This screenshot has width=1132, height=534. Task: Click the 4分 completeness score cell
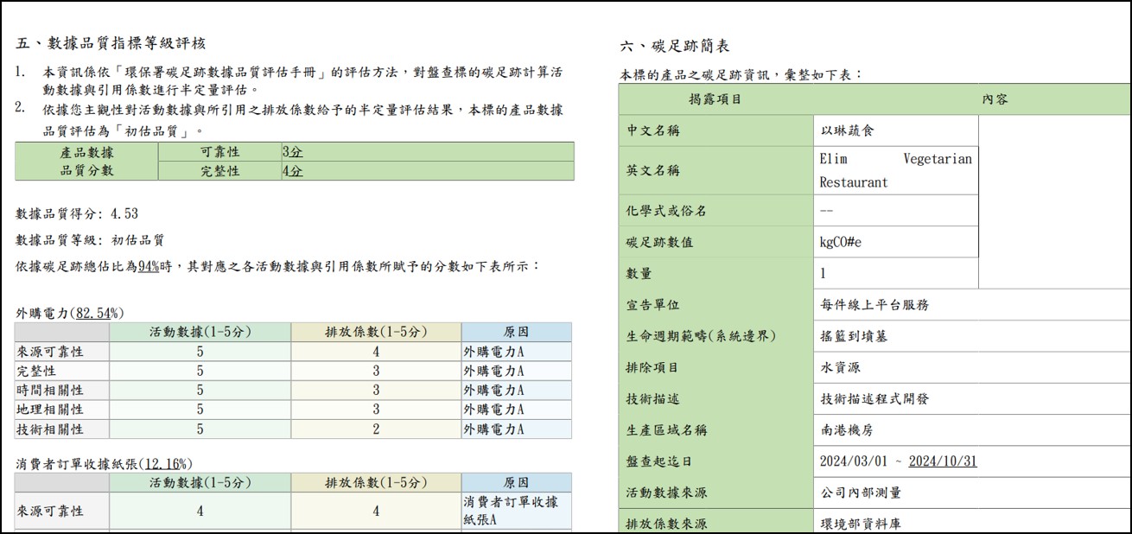[x=293, y=171]
